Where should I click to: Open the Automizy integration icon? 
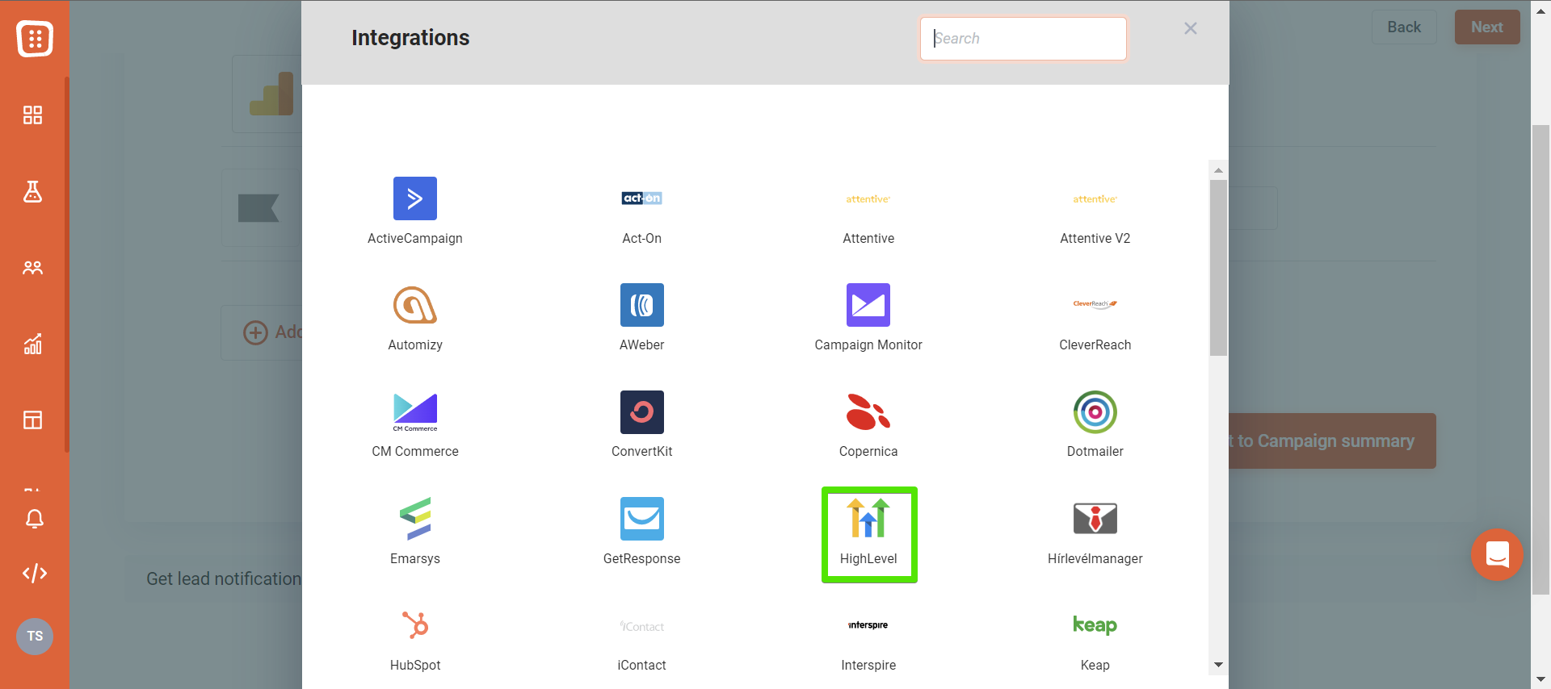[x=414, y=305]
